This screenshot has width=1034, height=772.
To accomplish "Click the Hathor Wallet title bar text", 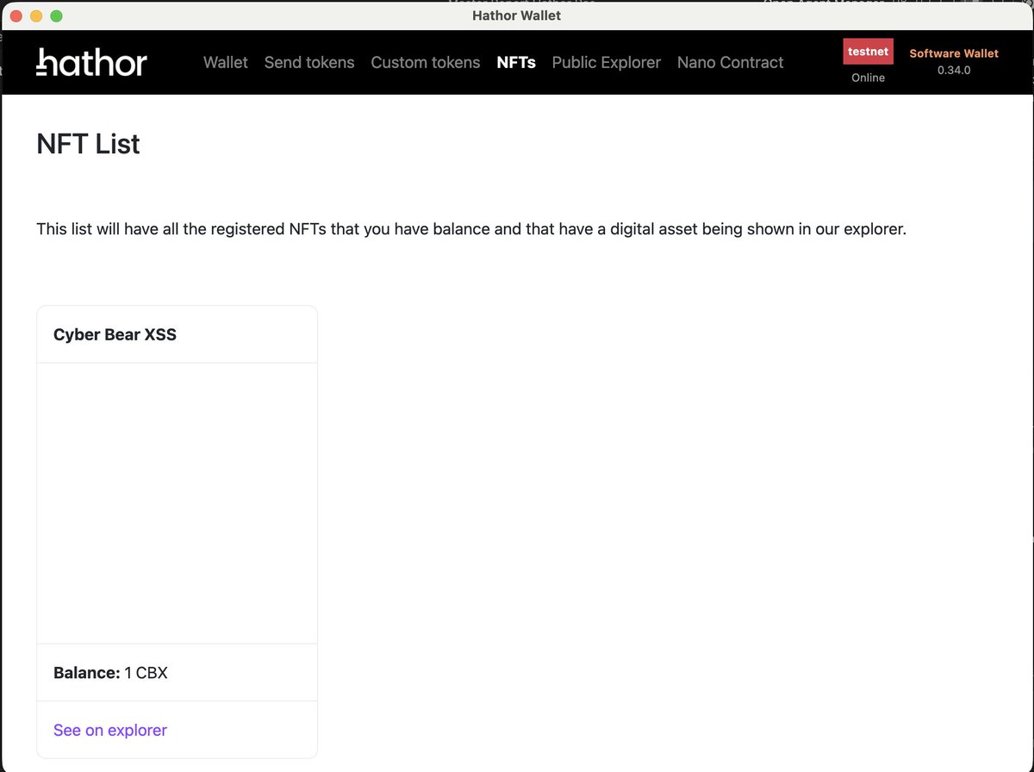I will pos(517,16).
